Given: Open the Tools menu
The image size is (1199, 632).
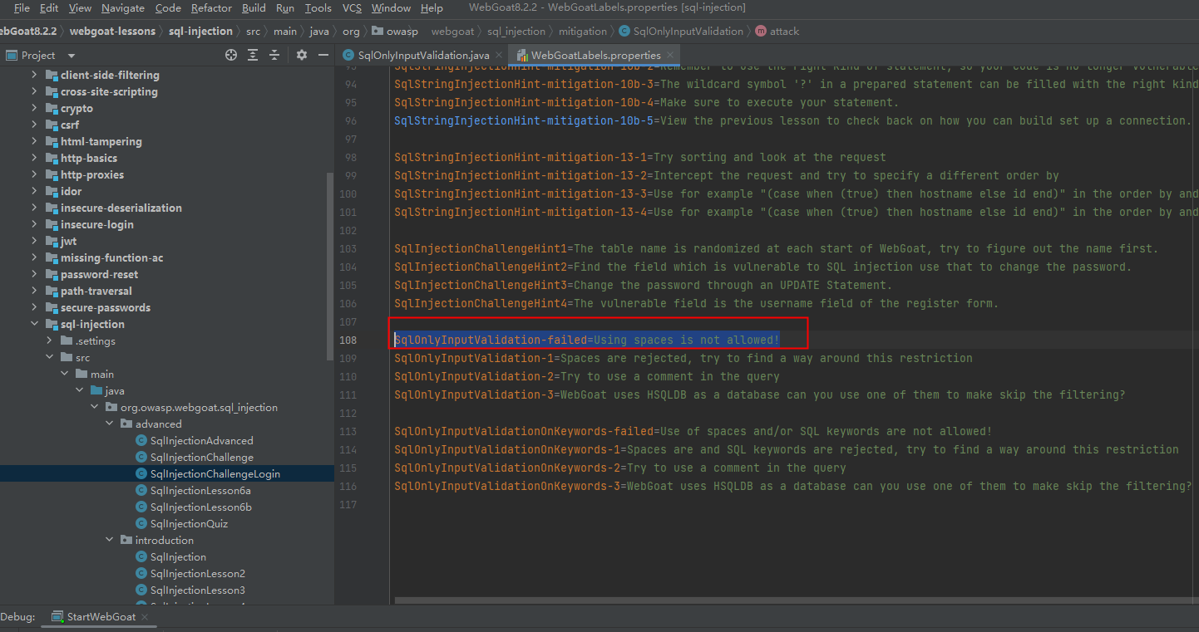Looking at the screenshot, I should click(x=318, y=7).
